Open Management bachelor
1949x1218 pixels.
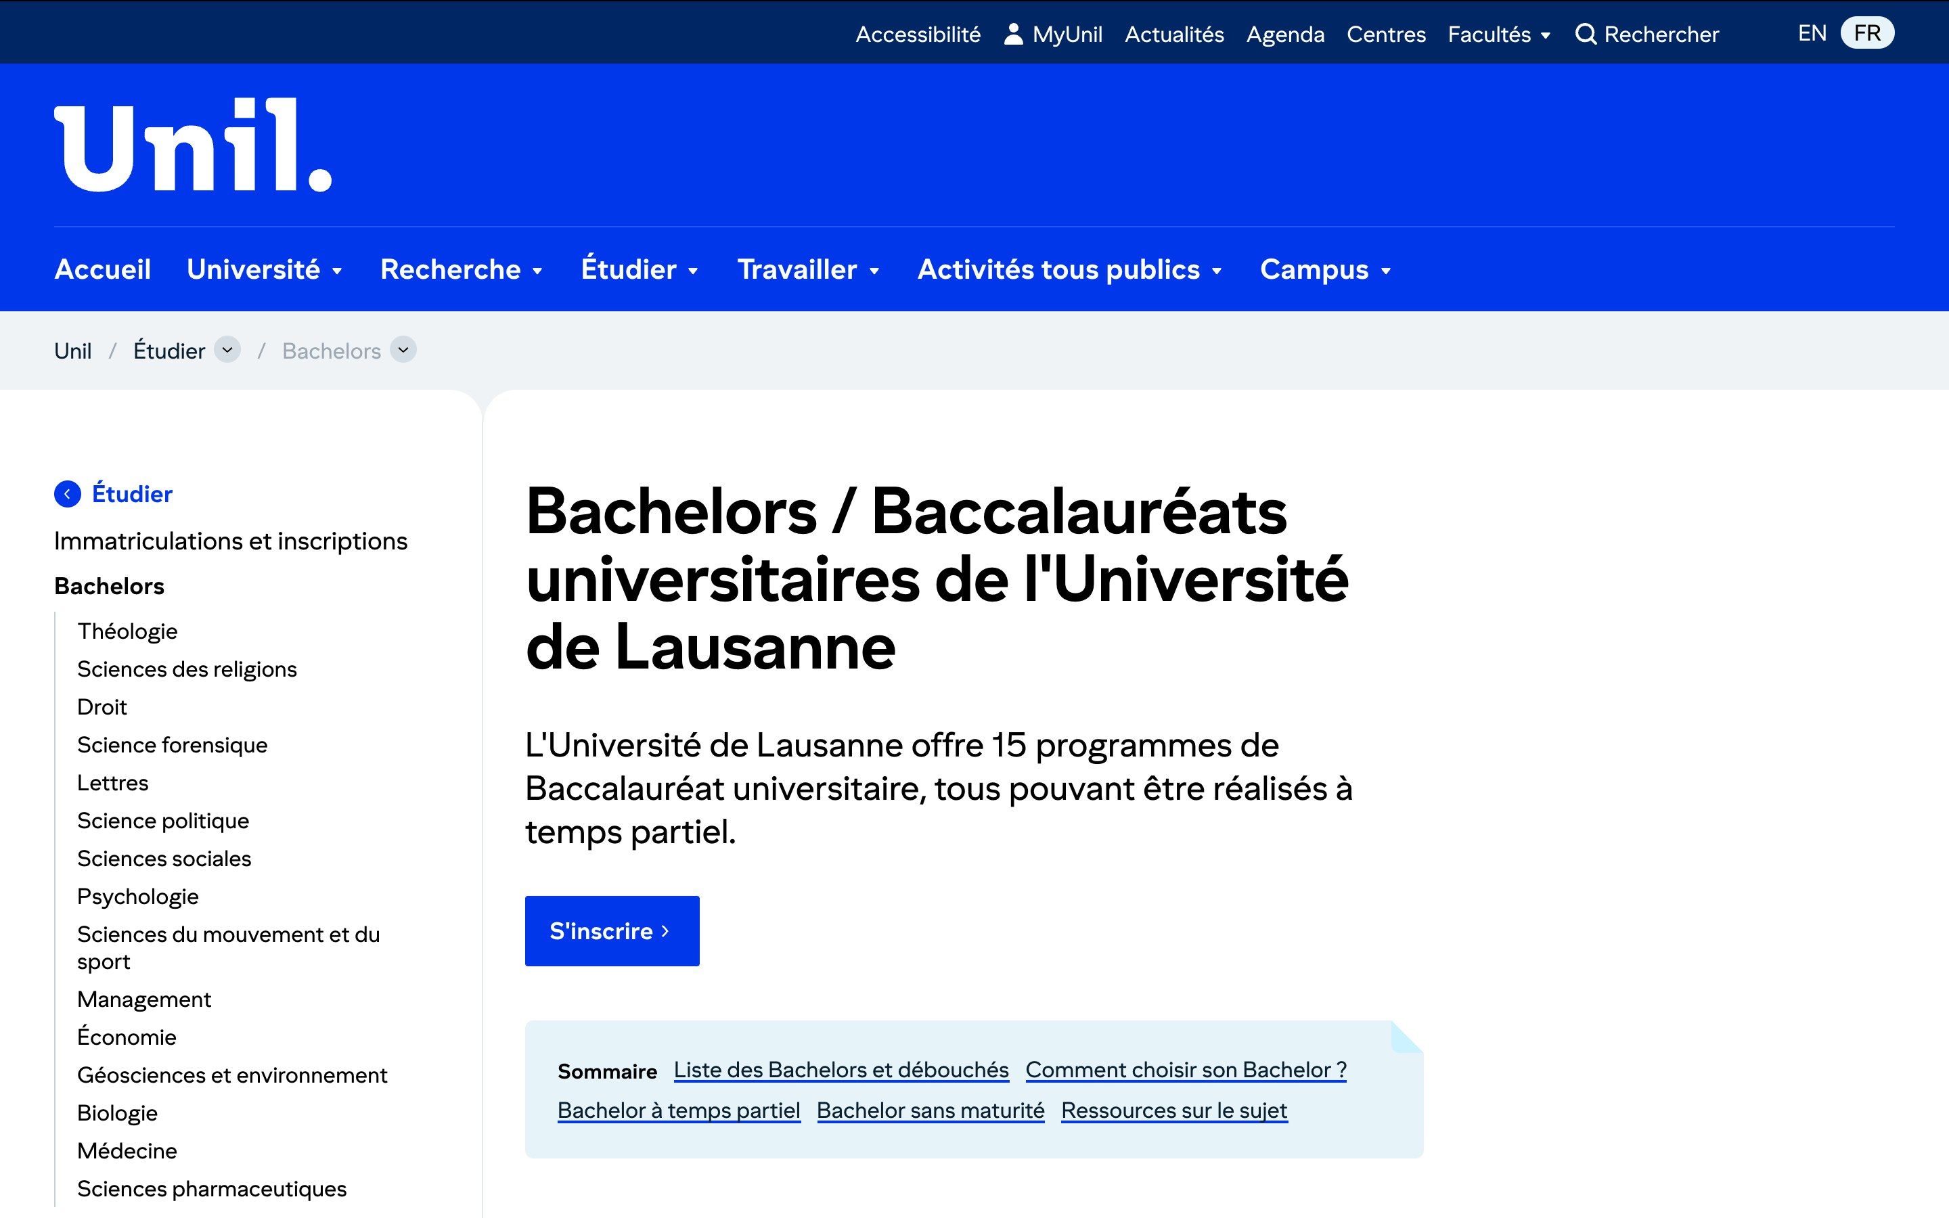(x=144, y=999)
